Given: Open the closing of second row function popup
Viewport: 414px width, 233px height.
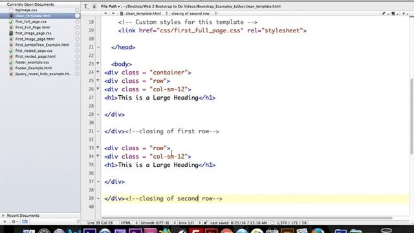Looking at the screenshot, I should (x=194, y=13).
